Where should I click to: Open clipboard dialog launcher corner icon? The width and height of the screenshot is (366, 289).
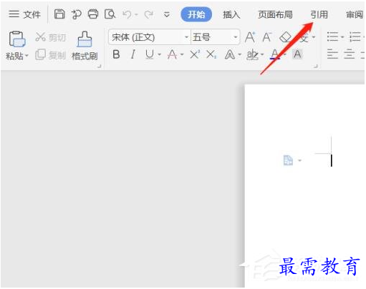tap(100, 67)
